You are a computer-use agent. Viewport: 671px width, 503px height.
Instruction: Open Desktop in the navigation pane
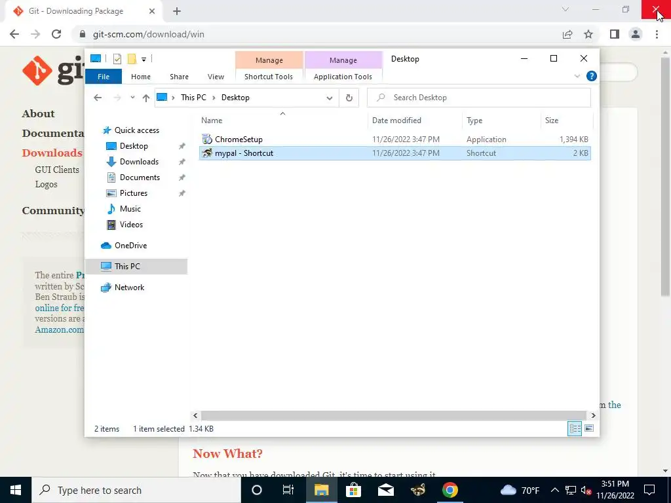[134, 146]
